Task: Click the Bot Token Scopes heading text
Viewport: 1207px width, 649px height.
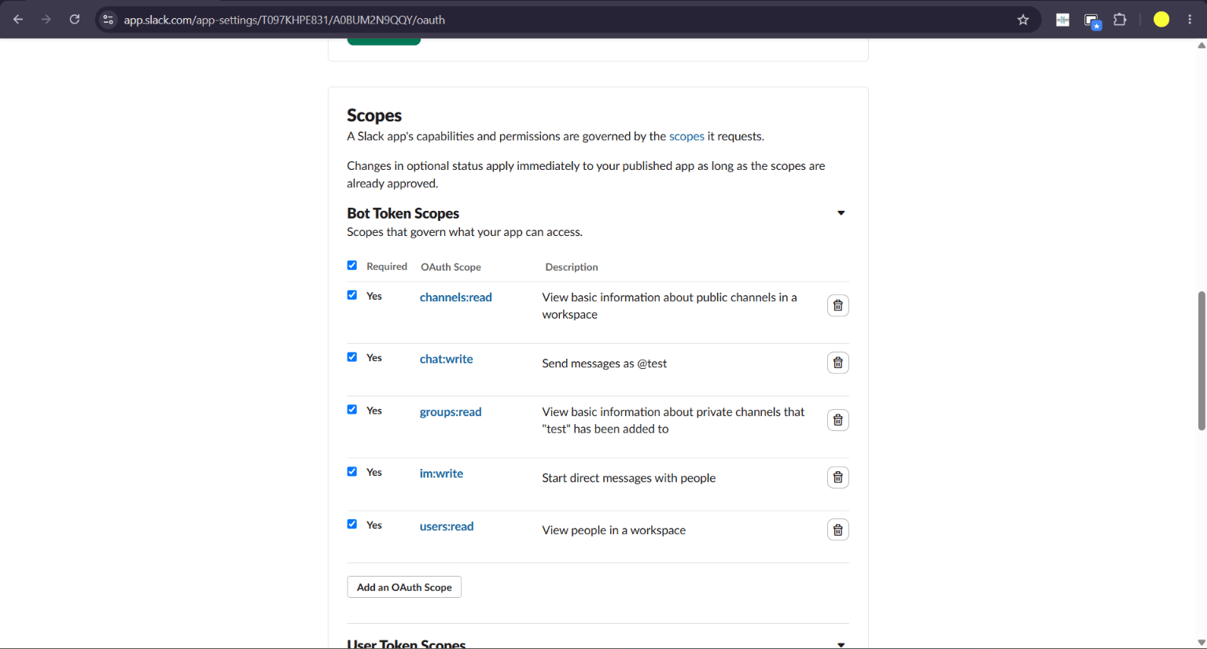Action: 403,213
